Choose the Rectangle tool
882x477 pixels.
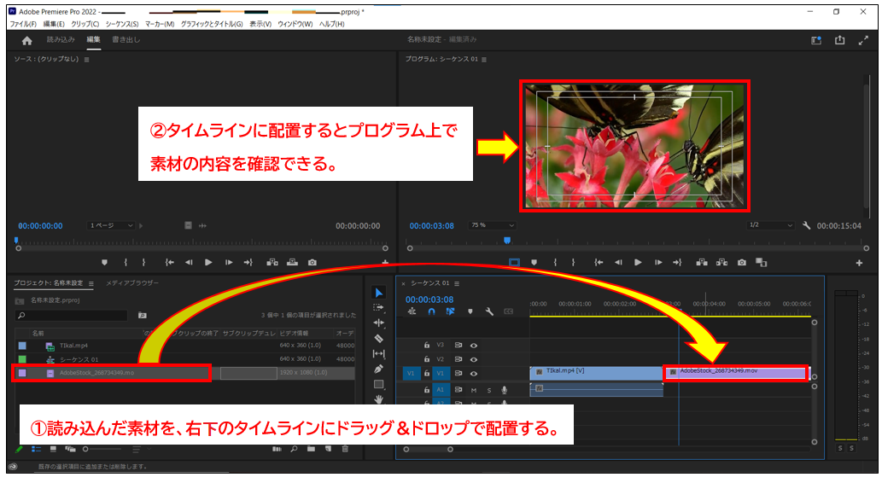point(378,384)
